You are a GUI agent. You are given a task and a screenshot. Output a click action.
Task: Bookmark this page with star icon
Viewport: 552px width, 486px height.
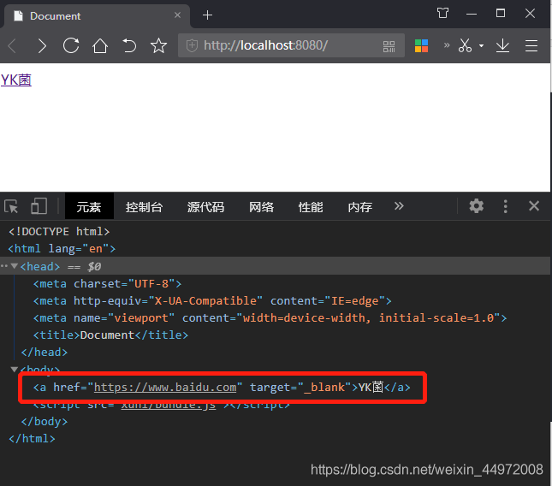click(158, 45)
